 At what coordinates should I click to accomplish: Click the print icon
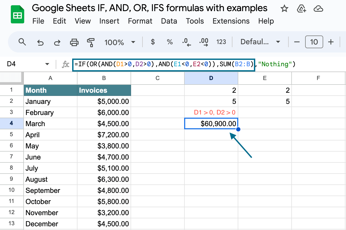(74, 42)
